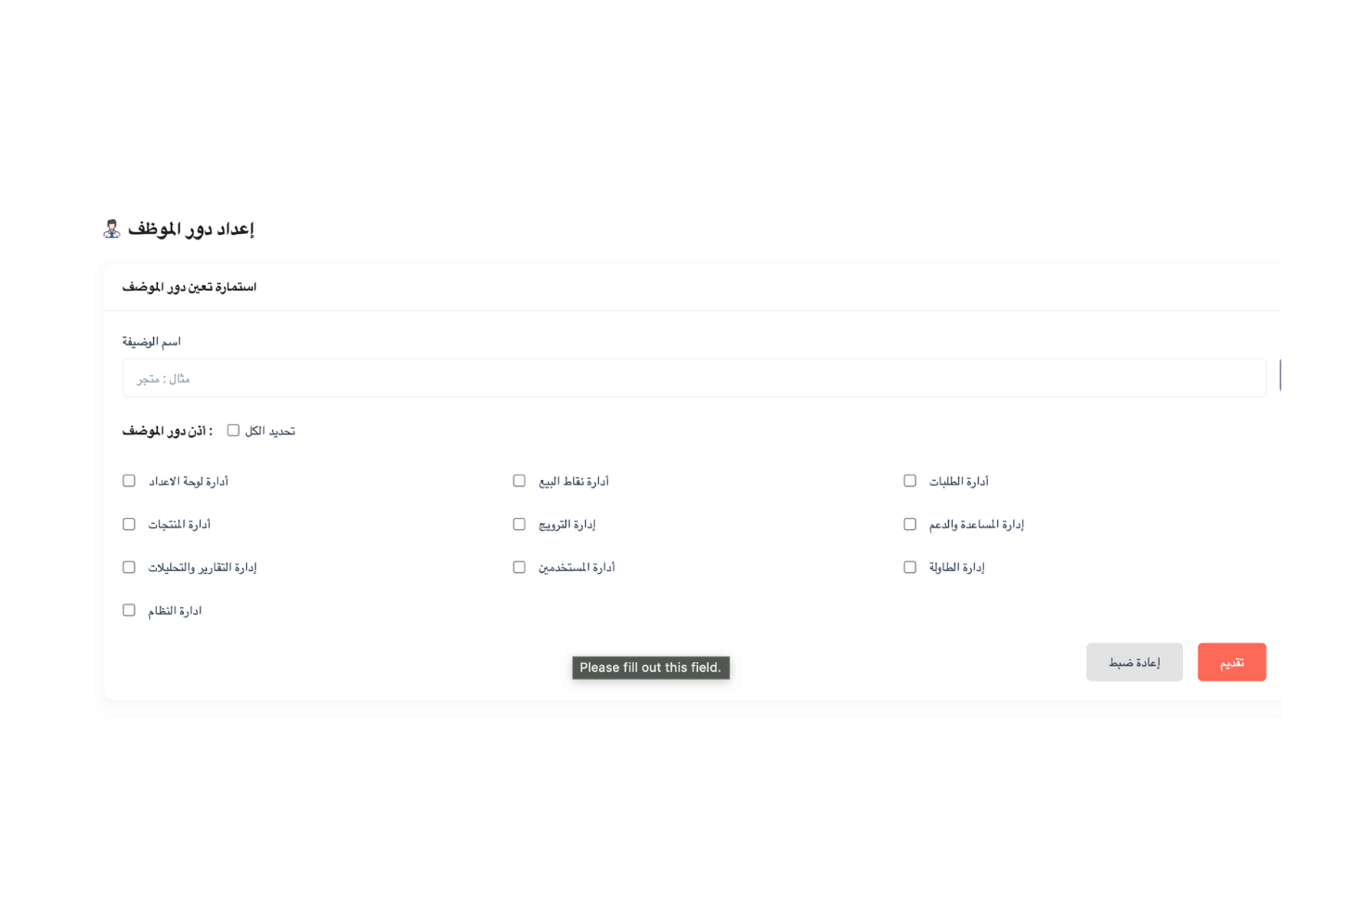Click the أذن دور الموظف permissions label

point(167,431)
